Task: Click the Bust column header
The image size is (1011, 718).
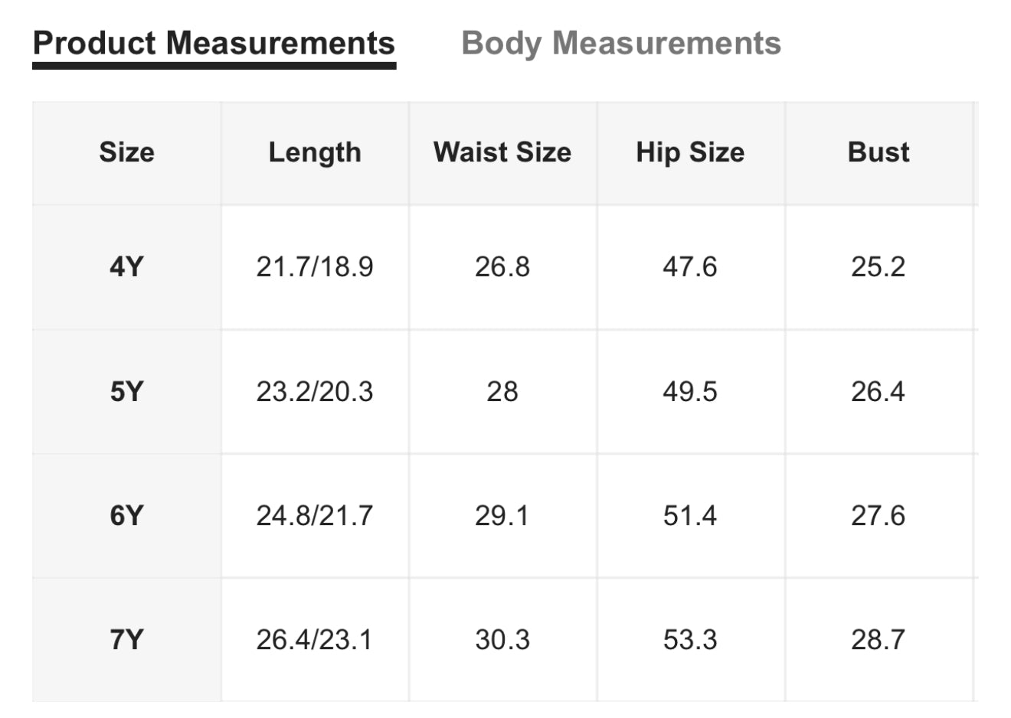Action: point(878,152)
